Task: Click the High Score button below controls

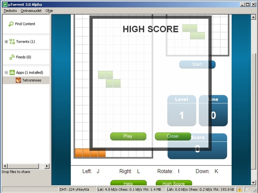Action: (174, 183)
